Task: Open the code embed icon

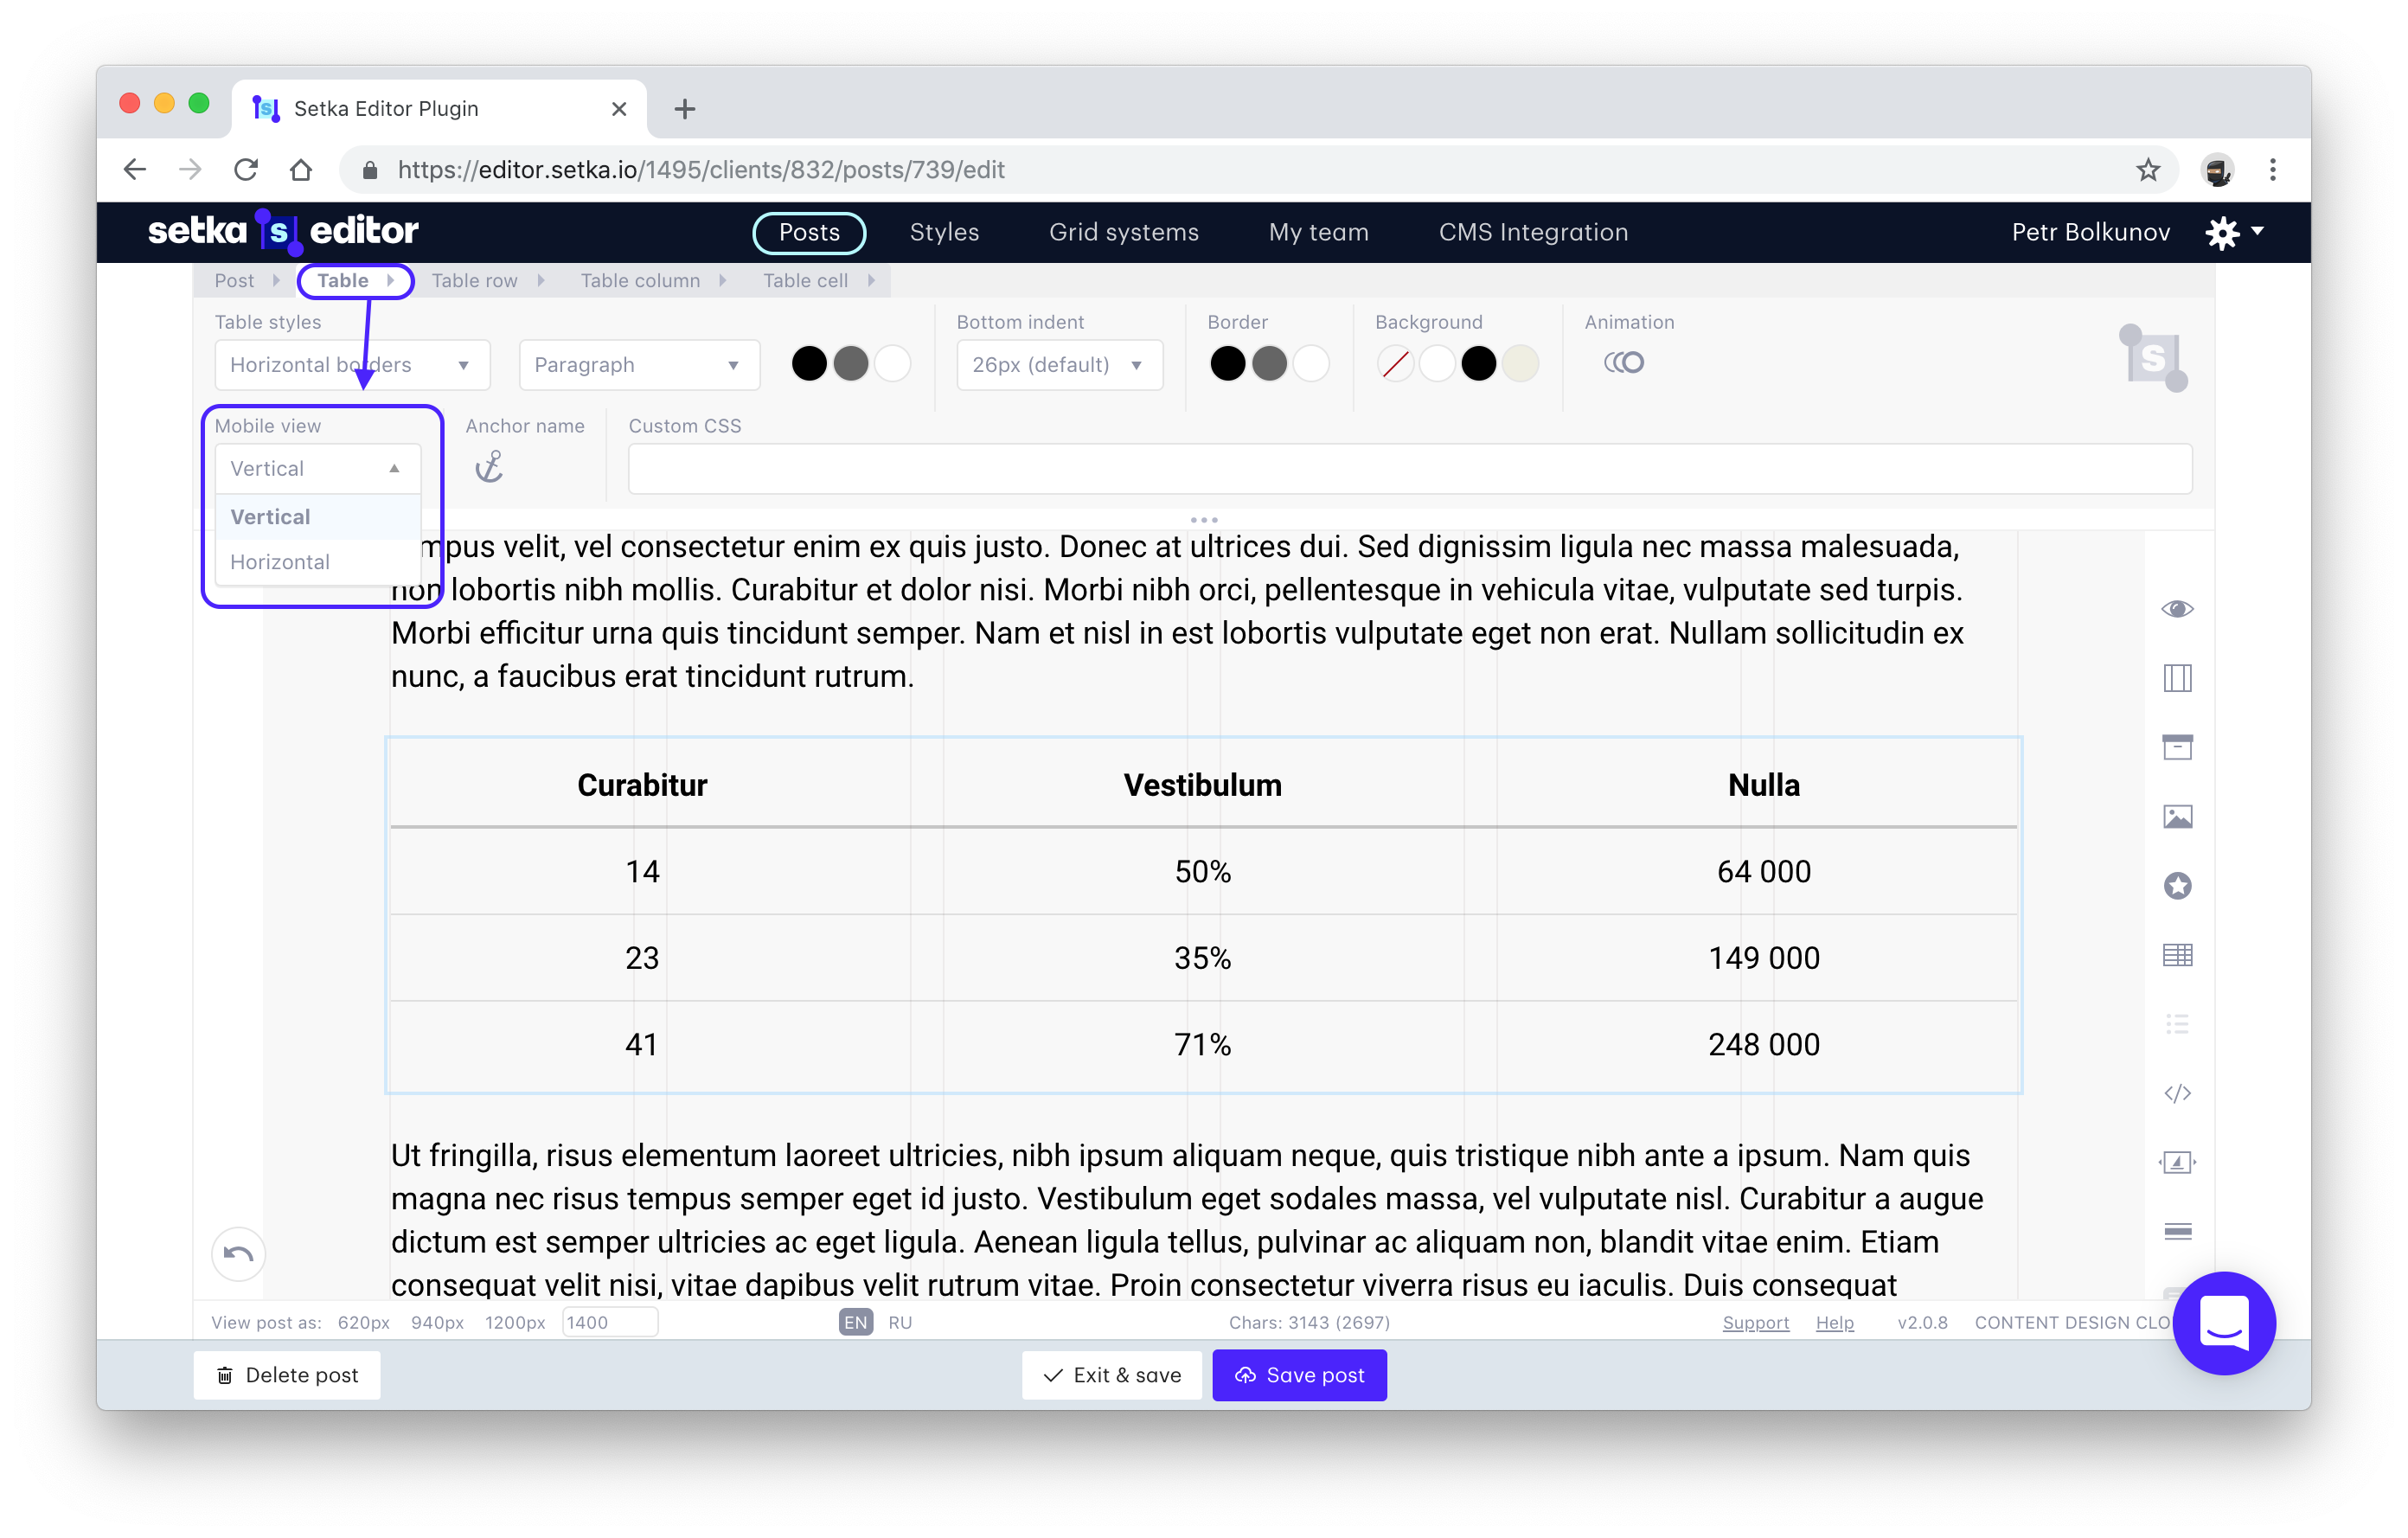Action: [x=2177, y=1093]
